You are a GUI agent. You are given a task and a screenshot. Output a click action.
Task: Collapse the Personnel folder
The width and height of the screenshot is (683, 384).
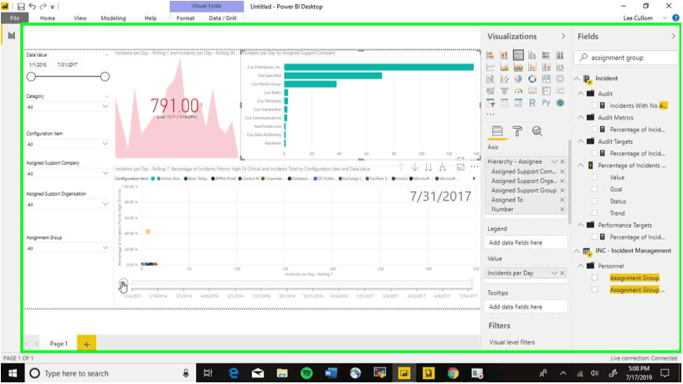[x=581, y=265]
